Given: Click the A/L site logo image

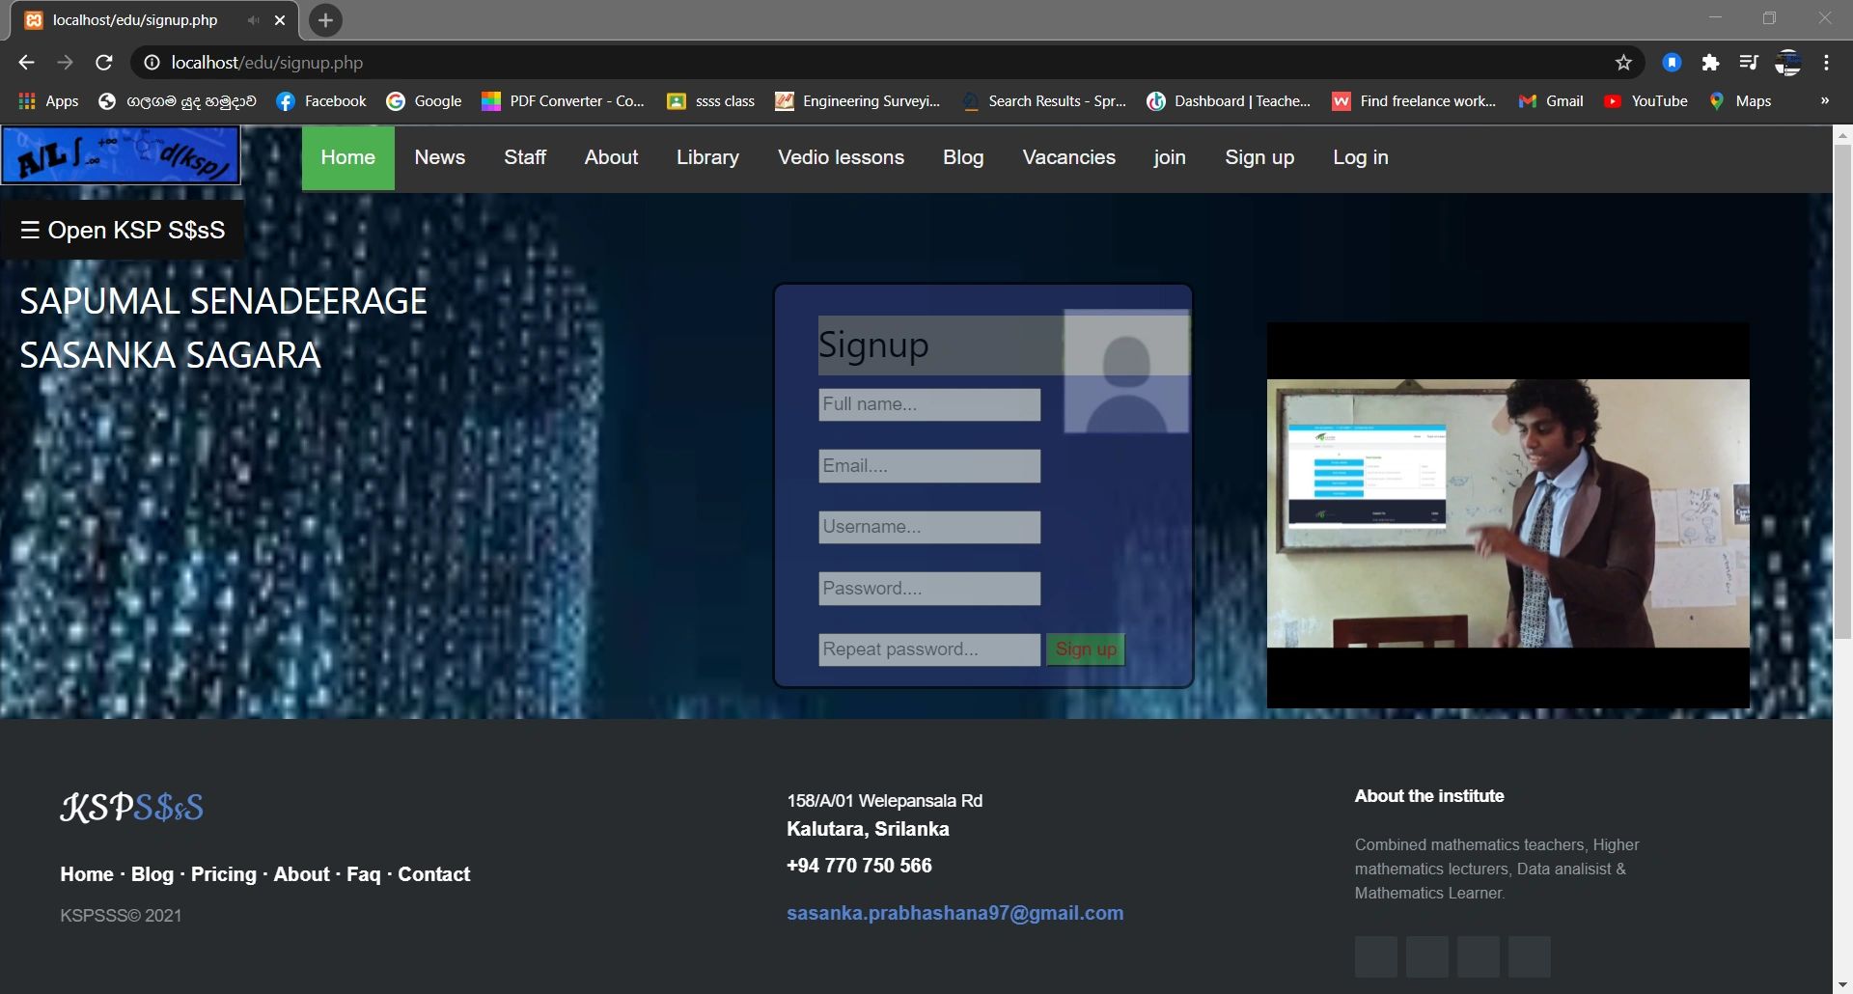Looking at the screenshot, I should (121, 155).
